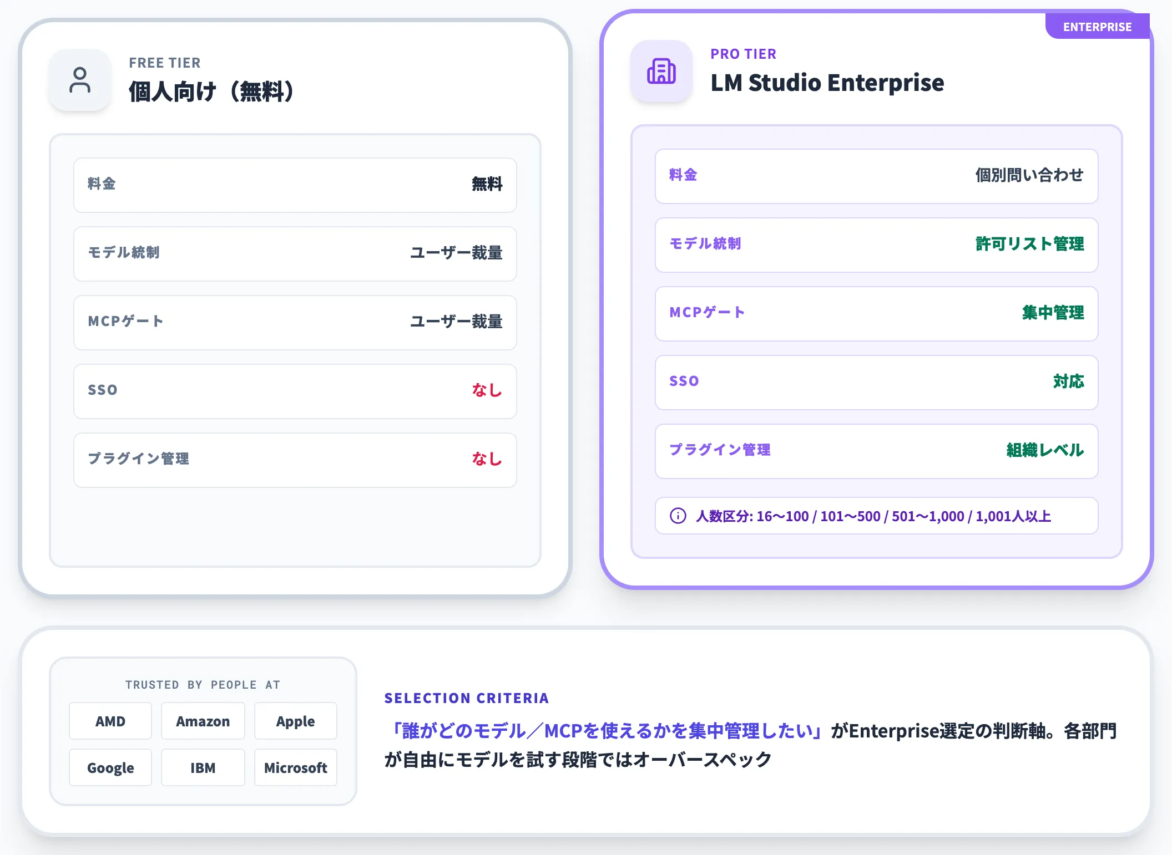Select the Apple company chip

click(x=295, y=721)
